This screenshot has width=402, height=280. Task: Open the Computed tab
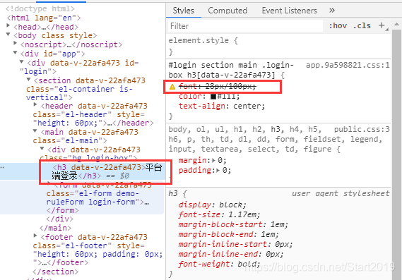pyautogui.click(x=227, y=11)
